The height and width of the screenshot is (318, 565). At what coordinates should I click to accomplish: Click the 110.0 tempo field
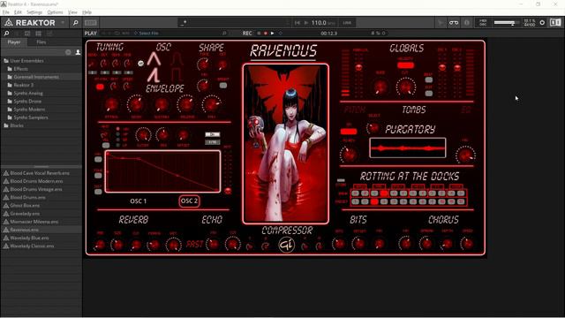point(319,23)
